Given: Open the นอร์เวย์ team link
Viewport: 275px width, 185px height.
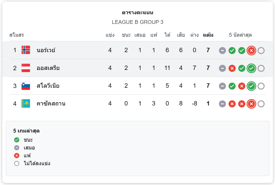Looking at the screenshot, I should tap(46, 50).
